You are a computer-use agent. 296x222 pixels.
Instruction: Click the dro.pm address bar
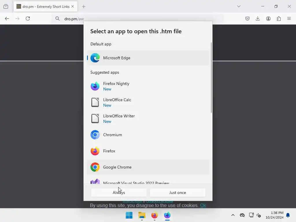(x=138, y=19)
